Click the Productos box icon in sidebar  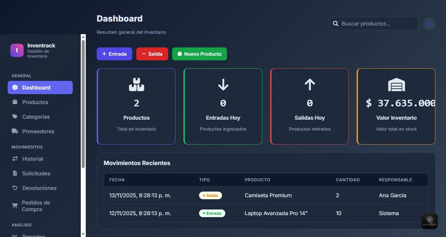[x=15, y=102]
